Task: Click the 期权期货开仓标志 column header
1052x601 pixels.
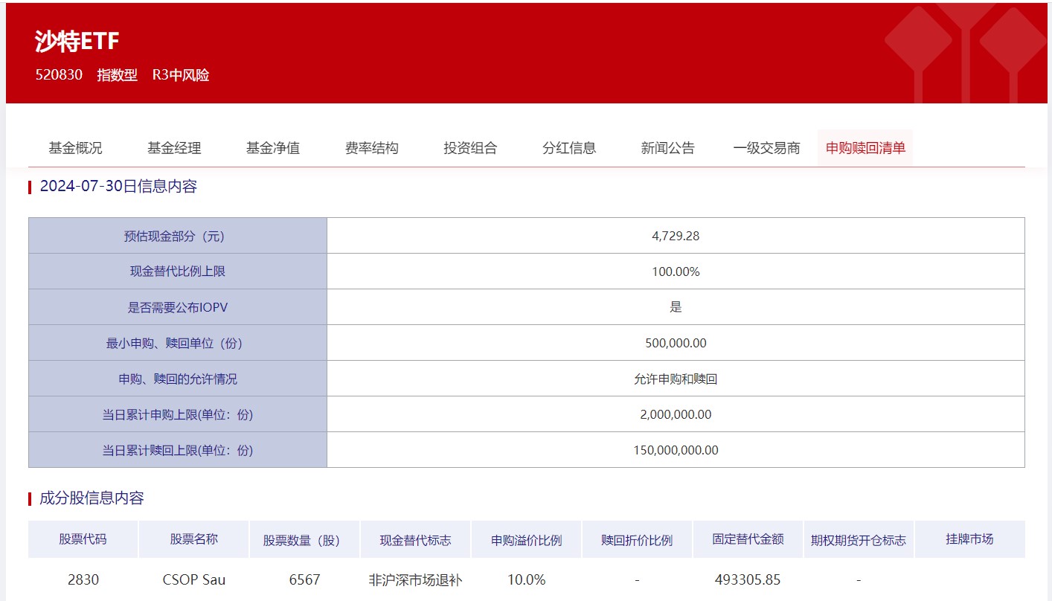Action: [x=859, y=540]
